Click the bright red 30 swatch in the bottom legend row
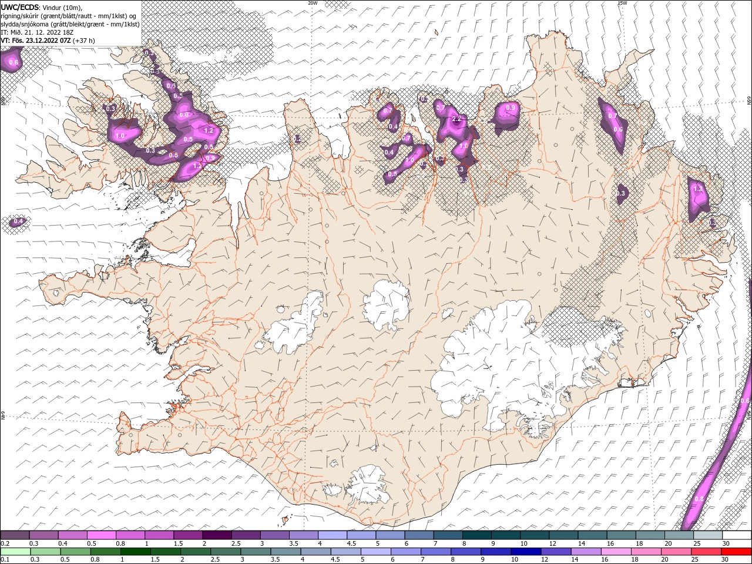The height and width of the screenshot is (564, 752). 735,551
